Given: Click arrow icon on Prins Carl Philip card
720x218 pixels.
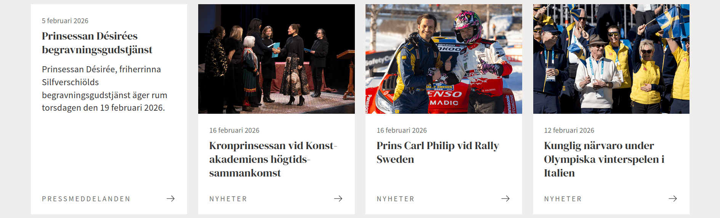Looking at the screenshot, I should [x=505, y=199].
